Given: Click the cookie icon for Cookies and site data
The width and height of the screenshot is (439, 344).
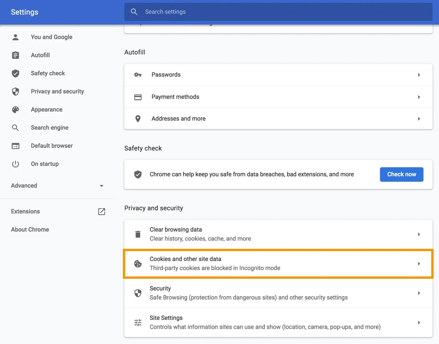Looking at the screenshot, I should [138, 264].
